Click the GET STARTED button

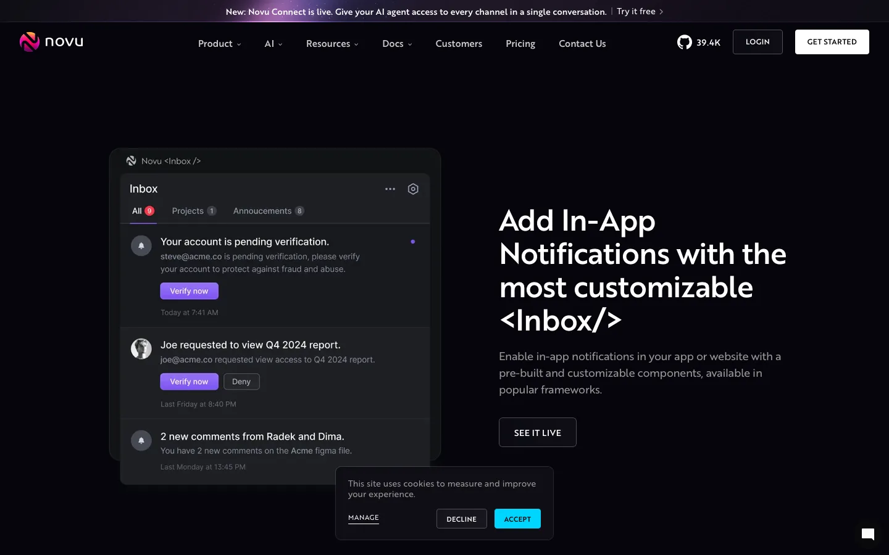click(832, 42)
